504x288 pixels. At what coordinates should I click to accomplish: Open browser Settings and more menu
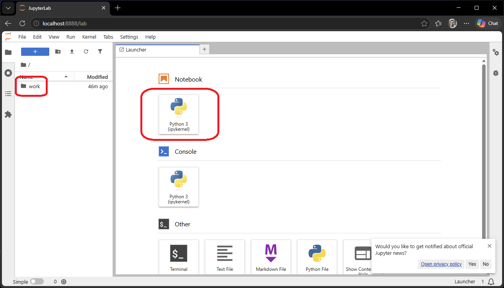(466, 23)
